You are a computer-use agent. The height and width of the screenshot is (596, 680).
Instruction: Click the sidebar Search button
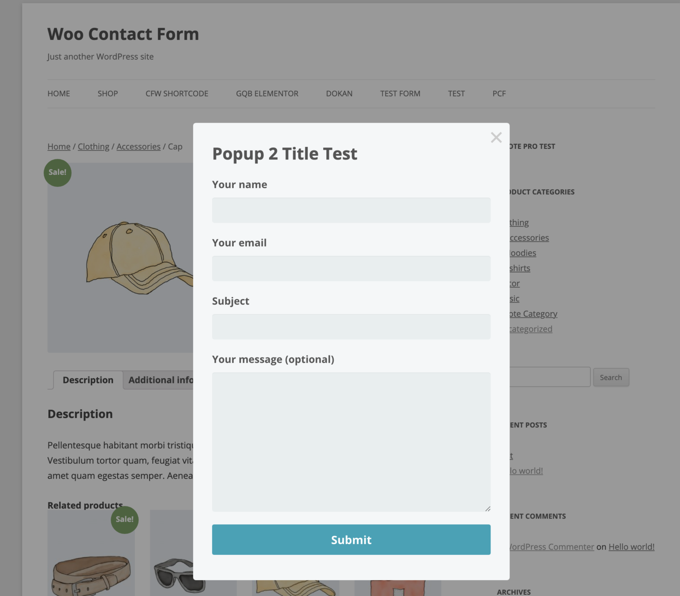pyautogui.click(x=610, y=378)
